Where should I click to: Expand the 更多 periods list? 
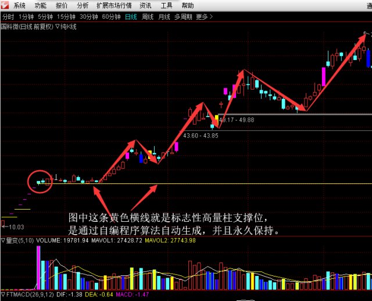(203, 17)
